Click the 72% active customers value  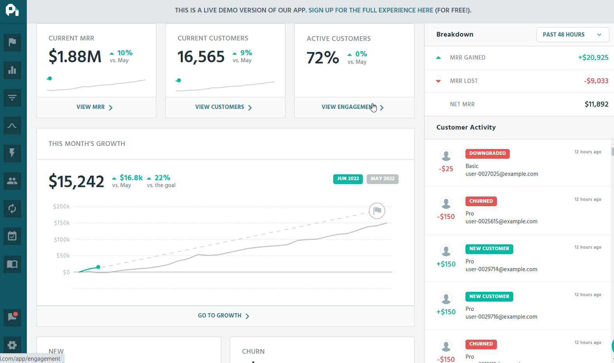pos(323,58)
